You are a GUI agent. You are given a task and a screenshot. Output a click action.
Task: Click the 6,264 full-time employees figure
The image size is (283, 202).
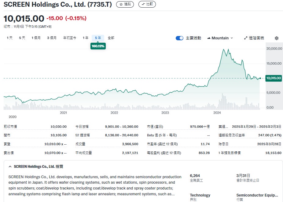(195, 176)
